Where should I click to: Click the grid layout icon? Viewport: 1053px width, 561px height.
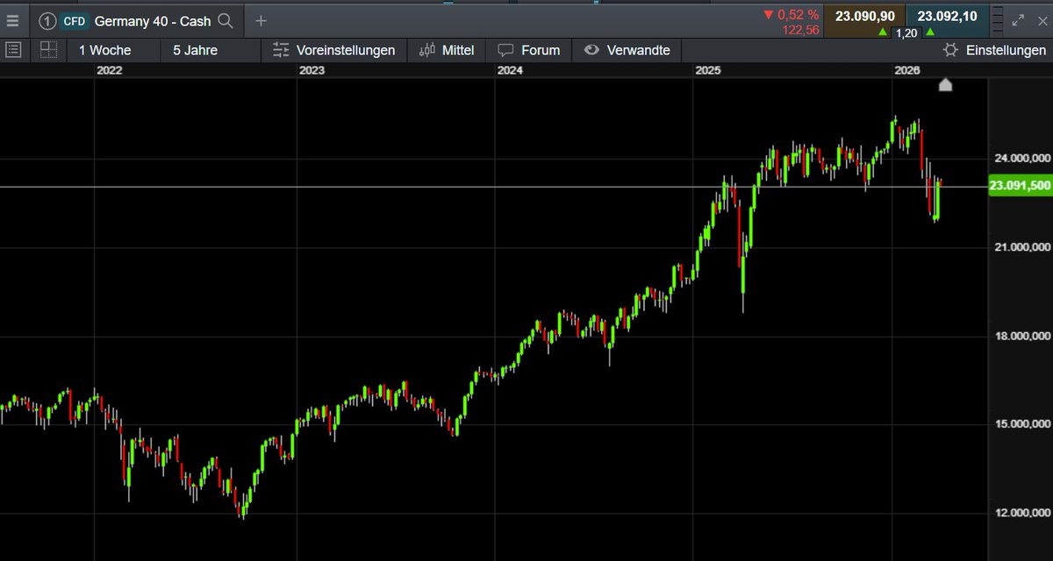[x=48, y=49]
